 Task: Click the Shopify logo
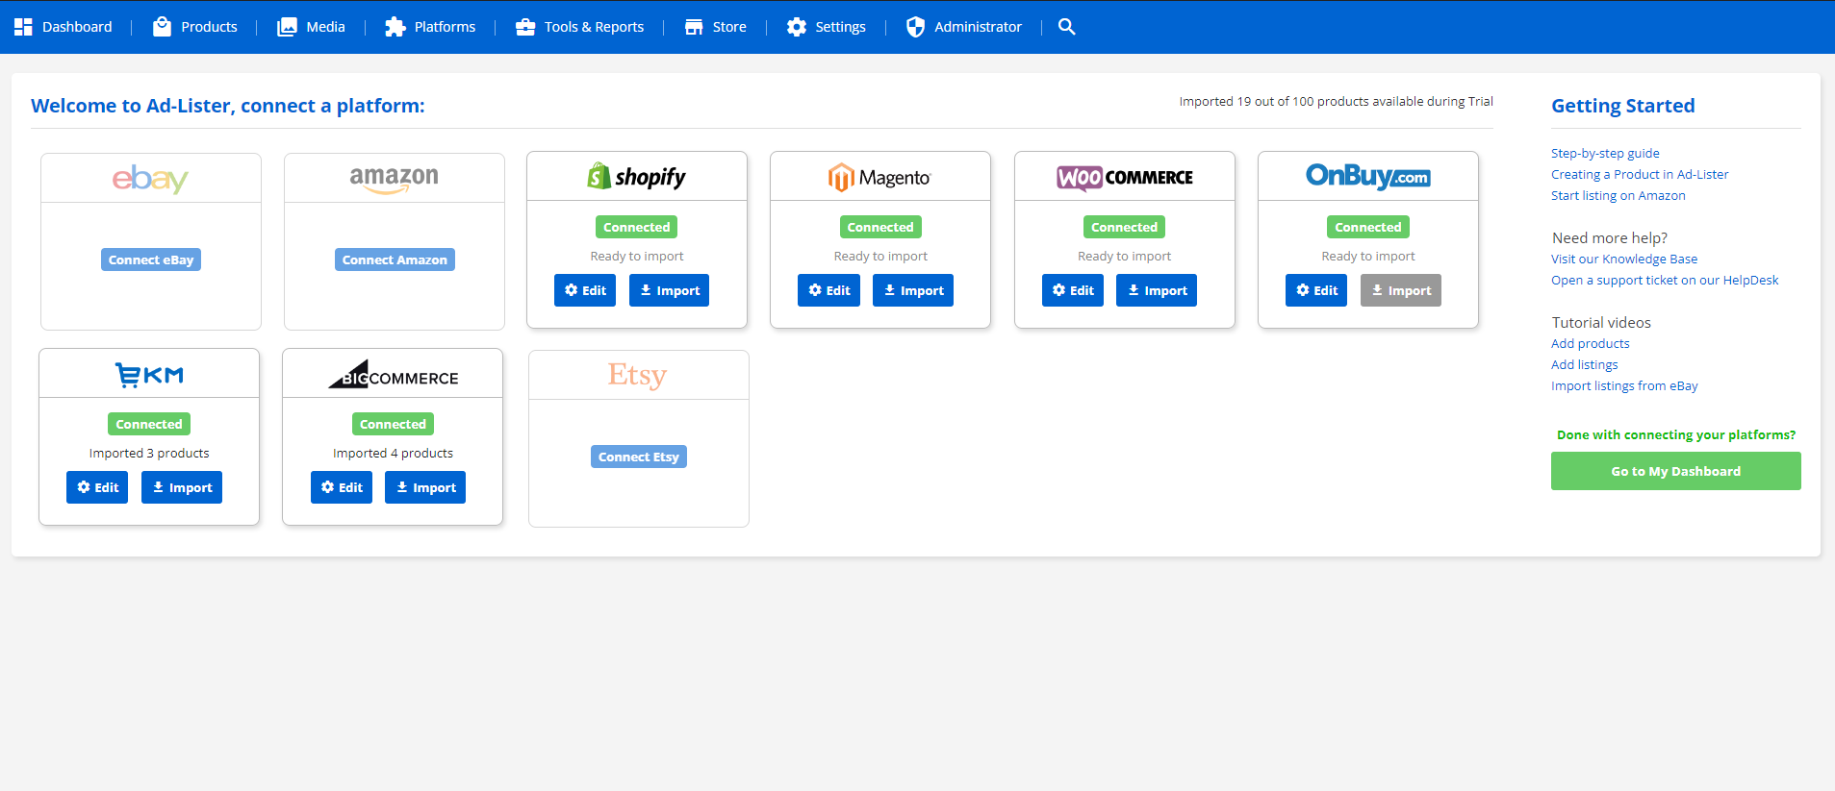[637, 177]
